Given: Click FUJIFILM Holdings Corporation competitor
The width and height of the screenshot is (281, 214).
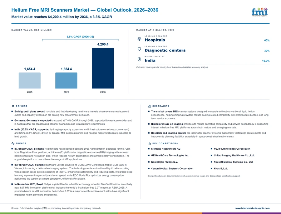Looking at the screenshot, I should (x=232, y=149).
